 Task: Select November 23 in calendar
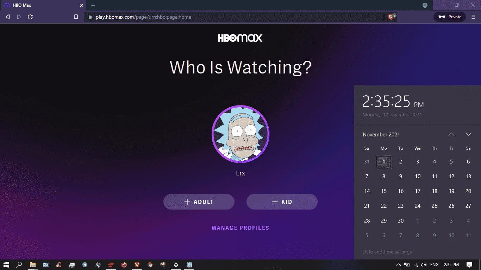coord(401,206)
